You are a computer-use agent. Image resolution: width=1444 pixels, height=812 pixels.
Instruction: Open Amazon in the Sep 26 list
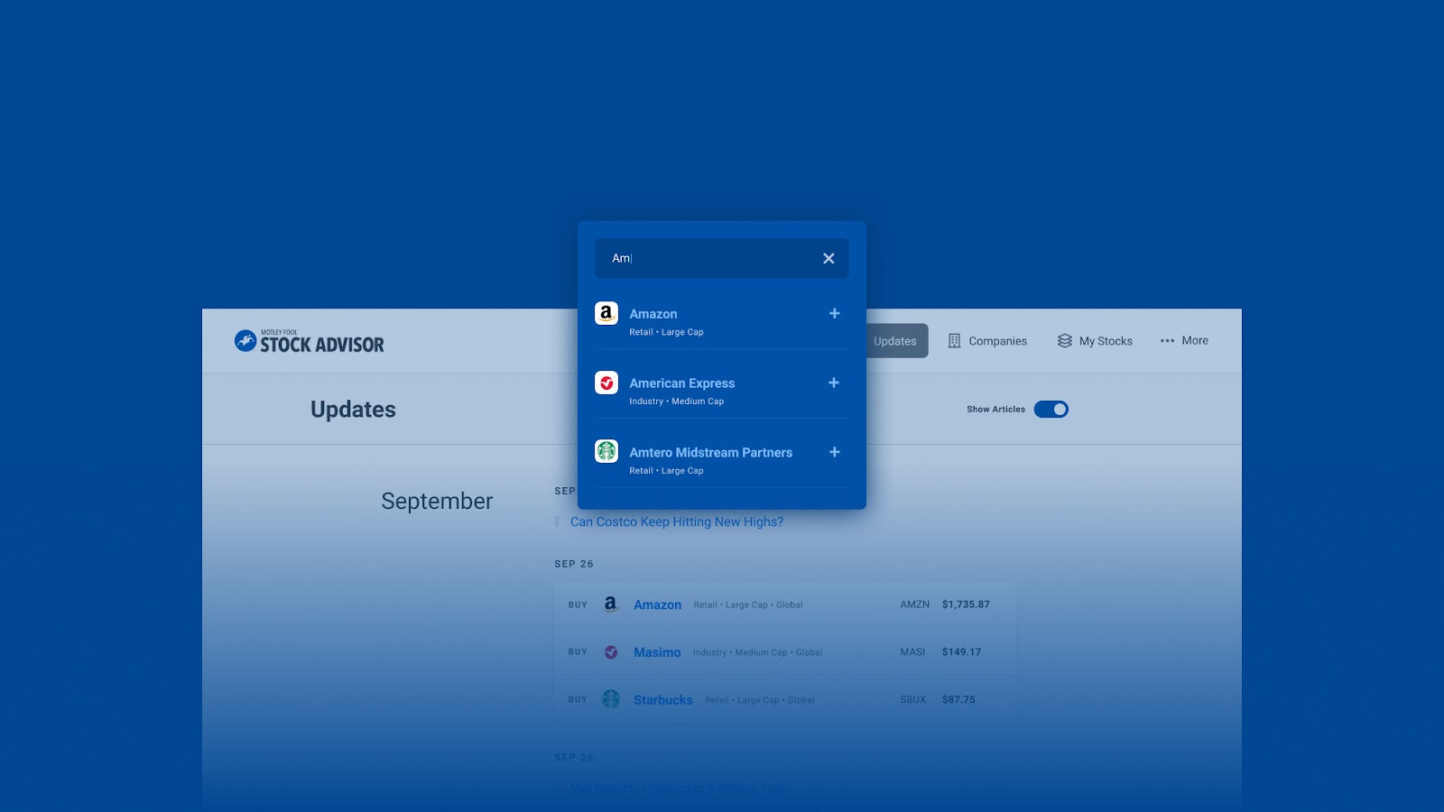657,604
